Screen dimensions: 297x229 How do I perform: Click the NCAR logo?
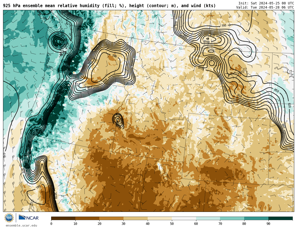(x=29, y=218)
